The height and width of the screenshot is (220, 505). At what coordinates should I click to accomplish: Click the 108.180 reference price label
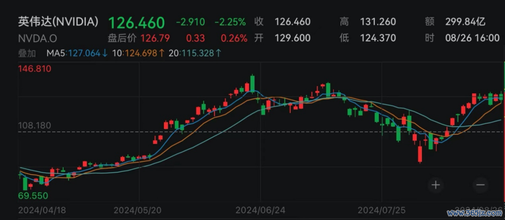(x=35, y=126)
